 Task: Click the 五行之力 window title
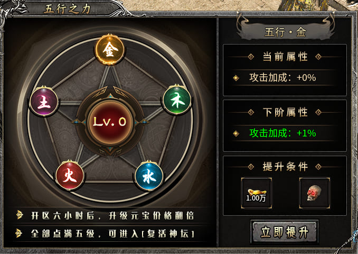pyautogui.click(x=67, y=9)
